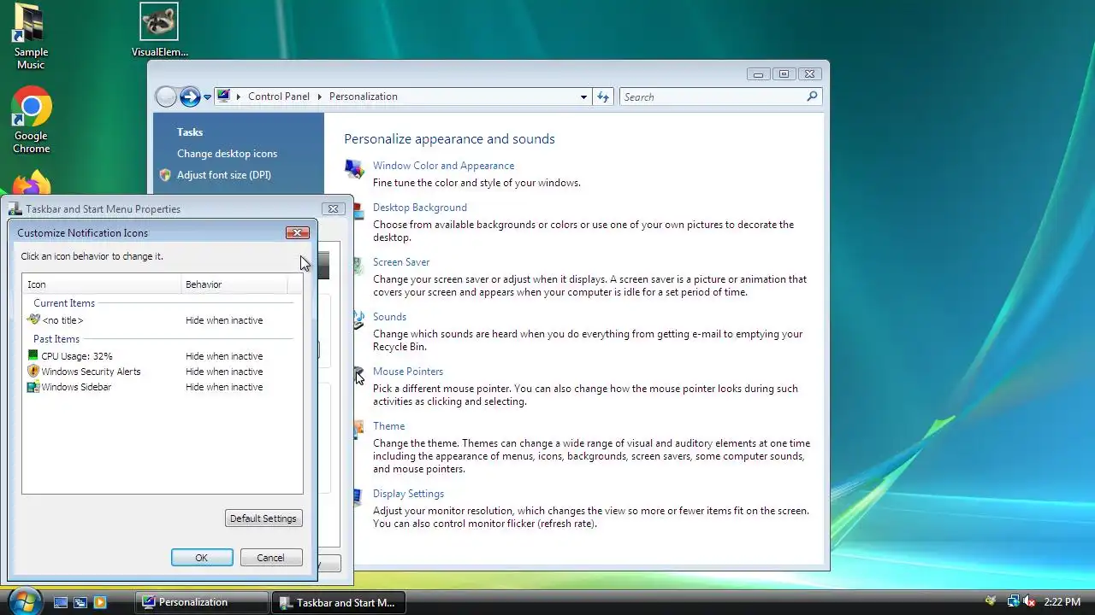Launch Google Chrome from the desktop
1095x615 pixels.
pos(31,120)
